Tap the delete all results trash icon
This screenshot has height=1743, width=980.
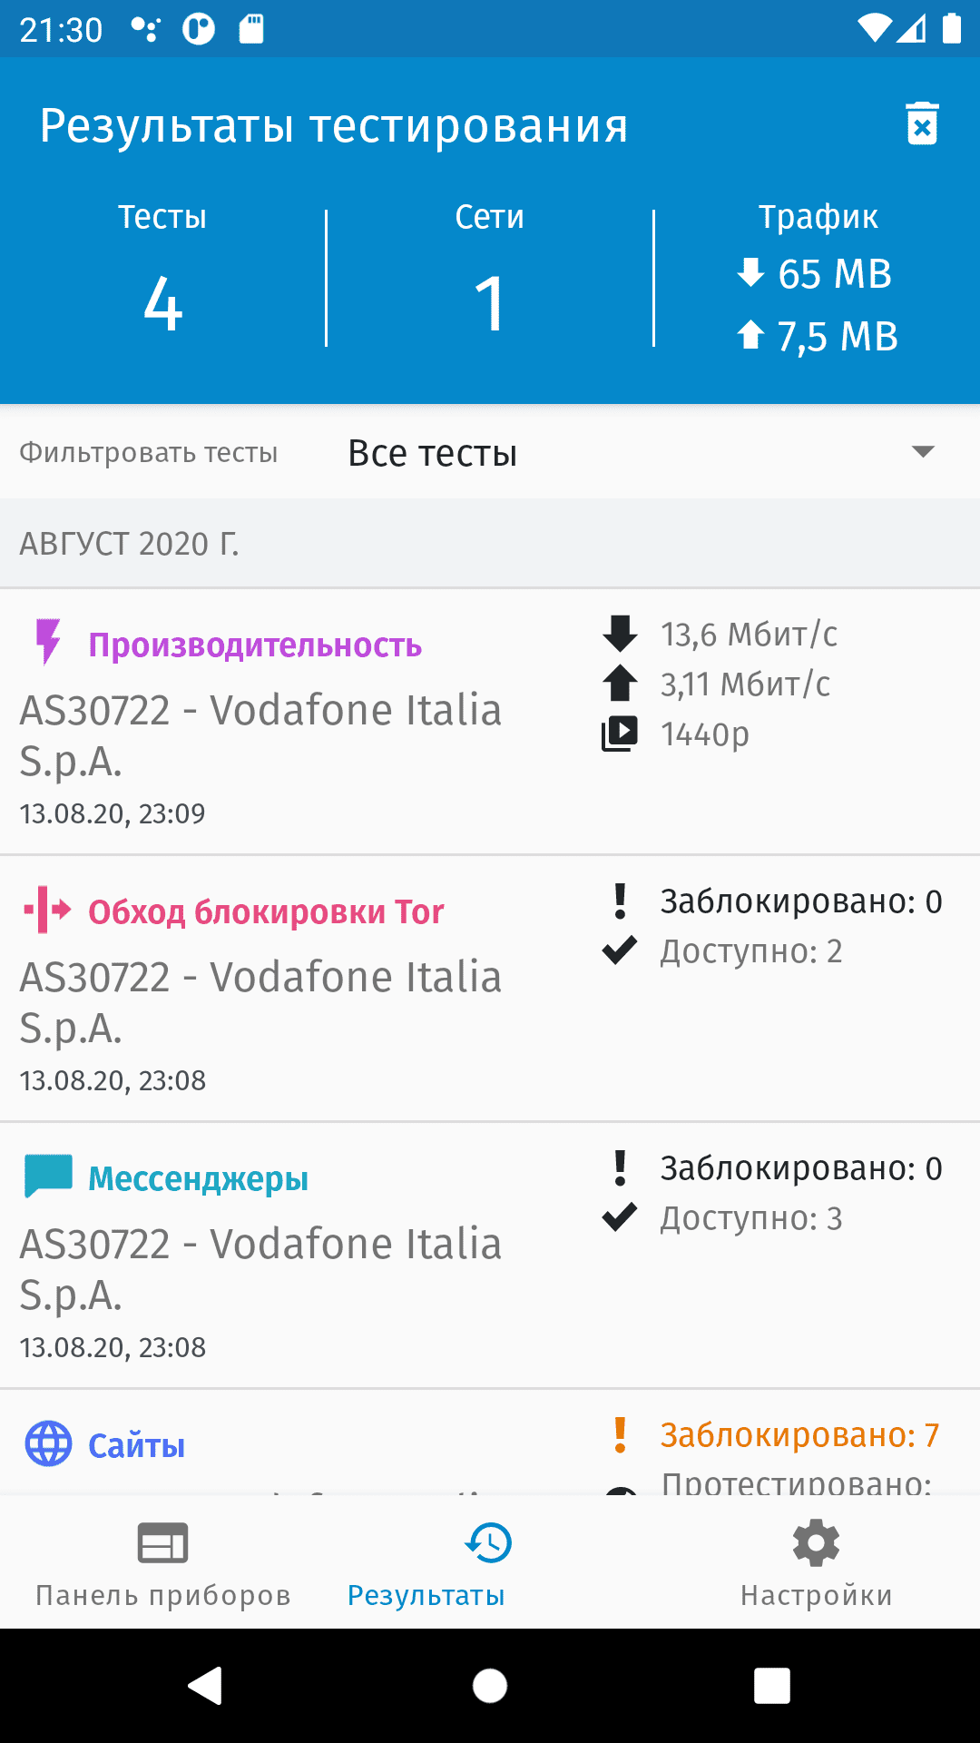tap(922, 124)
